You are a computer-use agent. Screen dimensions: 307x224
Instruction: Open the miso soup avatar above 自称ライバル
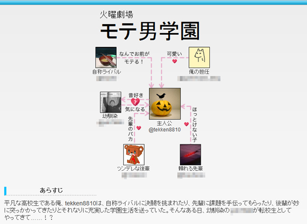click(x=106, y=57)
